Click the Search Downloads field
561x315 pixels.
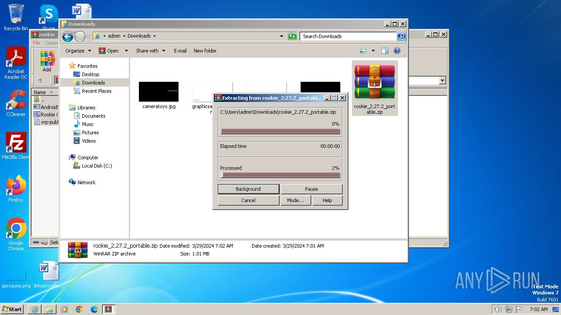pos(348,36)
